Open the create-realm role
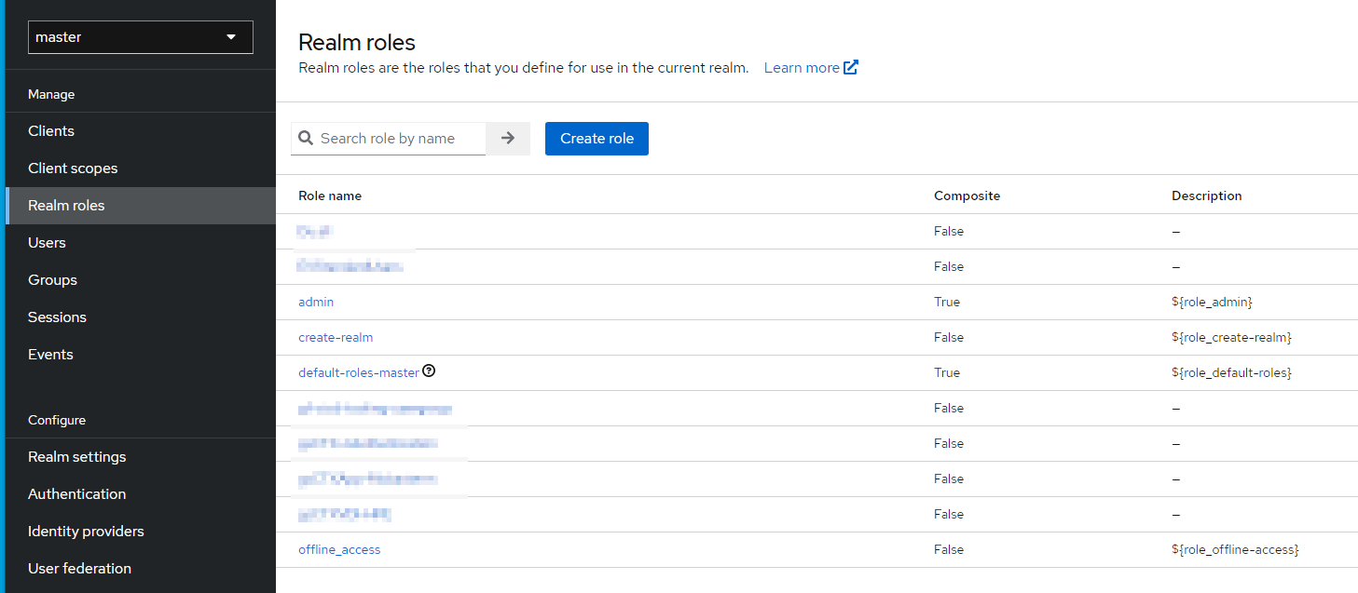Screen dimensions: 1358x593 [x=336, y=337]
